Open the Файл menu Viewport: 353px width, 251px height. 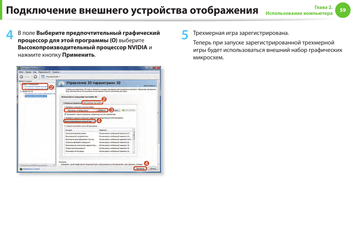[21, 72]
